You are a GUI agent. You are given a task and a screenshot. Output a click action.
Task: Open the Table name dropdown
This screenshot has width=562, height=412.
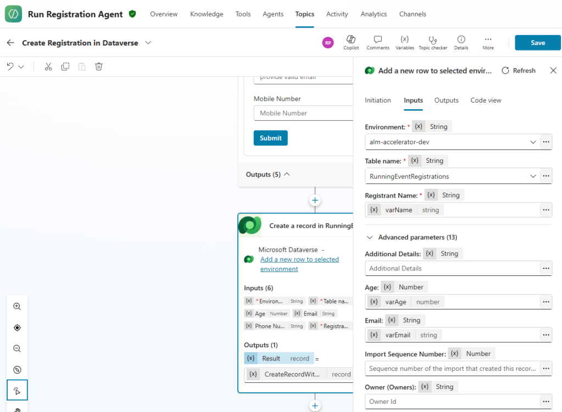pyautogui.click(x=532, y=176)
